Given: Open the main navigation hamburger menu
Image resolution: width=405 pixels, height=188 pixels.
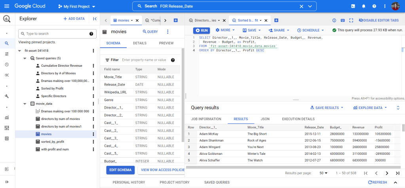Looking at the screenshot, I should coord(7,6).
